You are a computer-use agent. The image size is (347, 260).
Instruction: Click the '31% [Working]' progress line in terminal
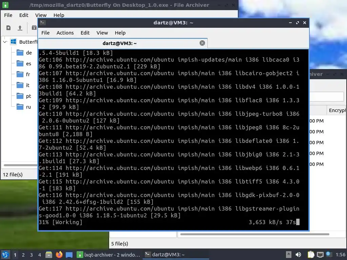[60, 222]
